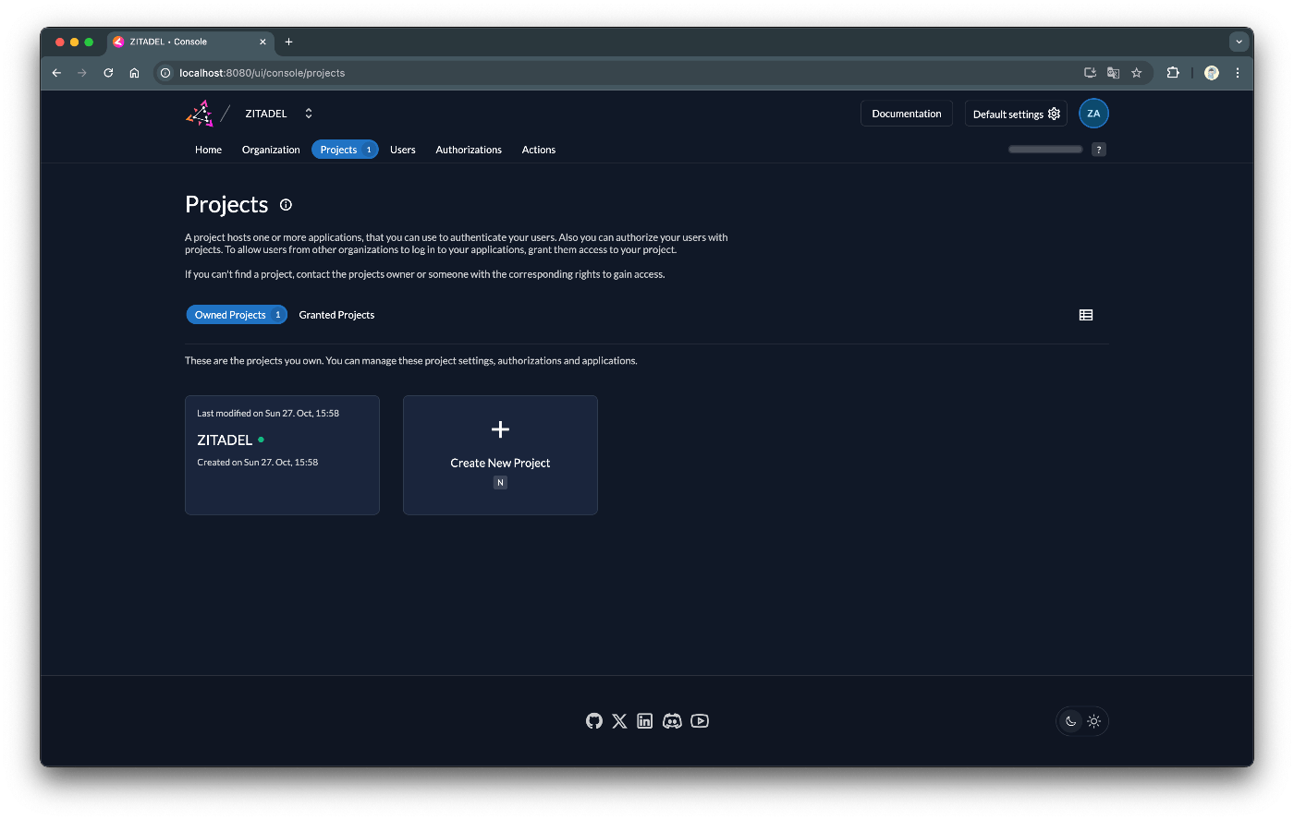Switch to the Organization tab
1294x820 pixels.
tap(271, 150)
